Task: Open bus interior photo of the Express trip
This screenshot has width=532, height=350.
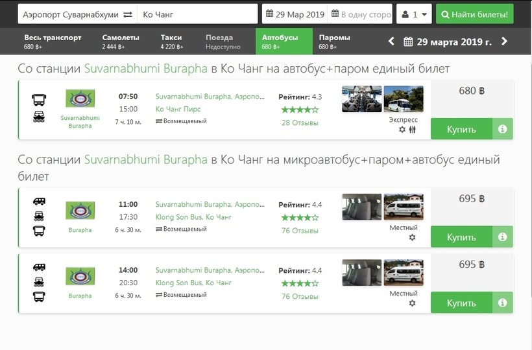Action: pos(361,99)
